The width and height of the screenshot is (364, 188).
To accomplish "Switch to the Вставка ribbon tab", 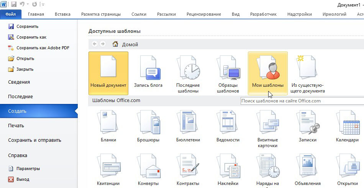I will click(x=62, y=14).
